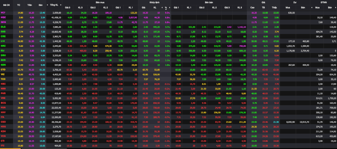Open stock symbol IDJ
The image size is (337, 149).
(x=3, y=50)
